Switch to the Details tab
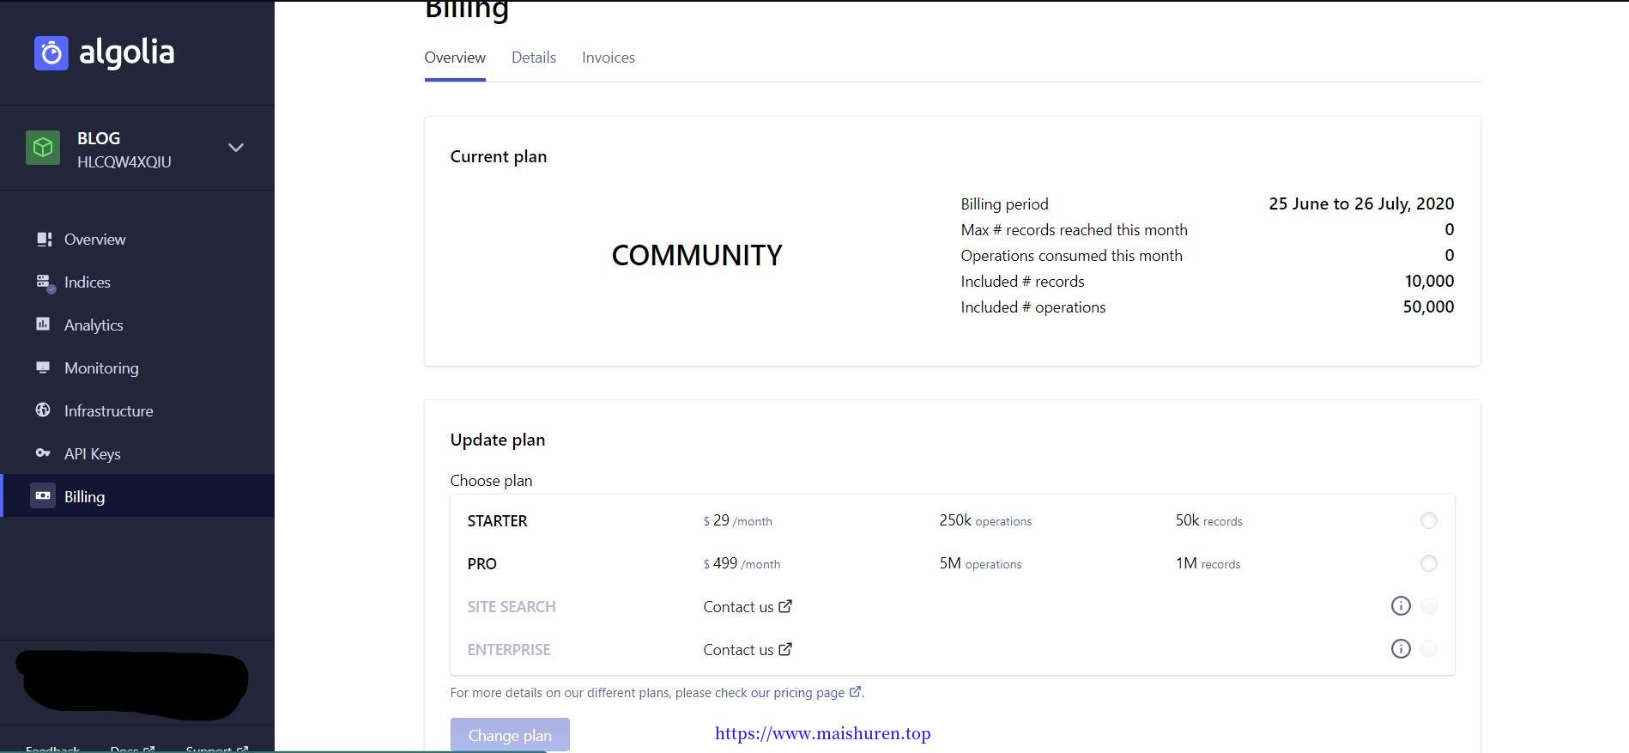This screenshot has width=1629, height=753. point(534,58)
